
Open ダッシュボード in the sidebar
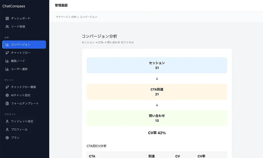pyautogui.click(x=24, y=18)
